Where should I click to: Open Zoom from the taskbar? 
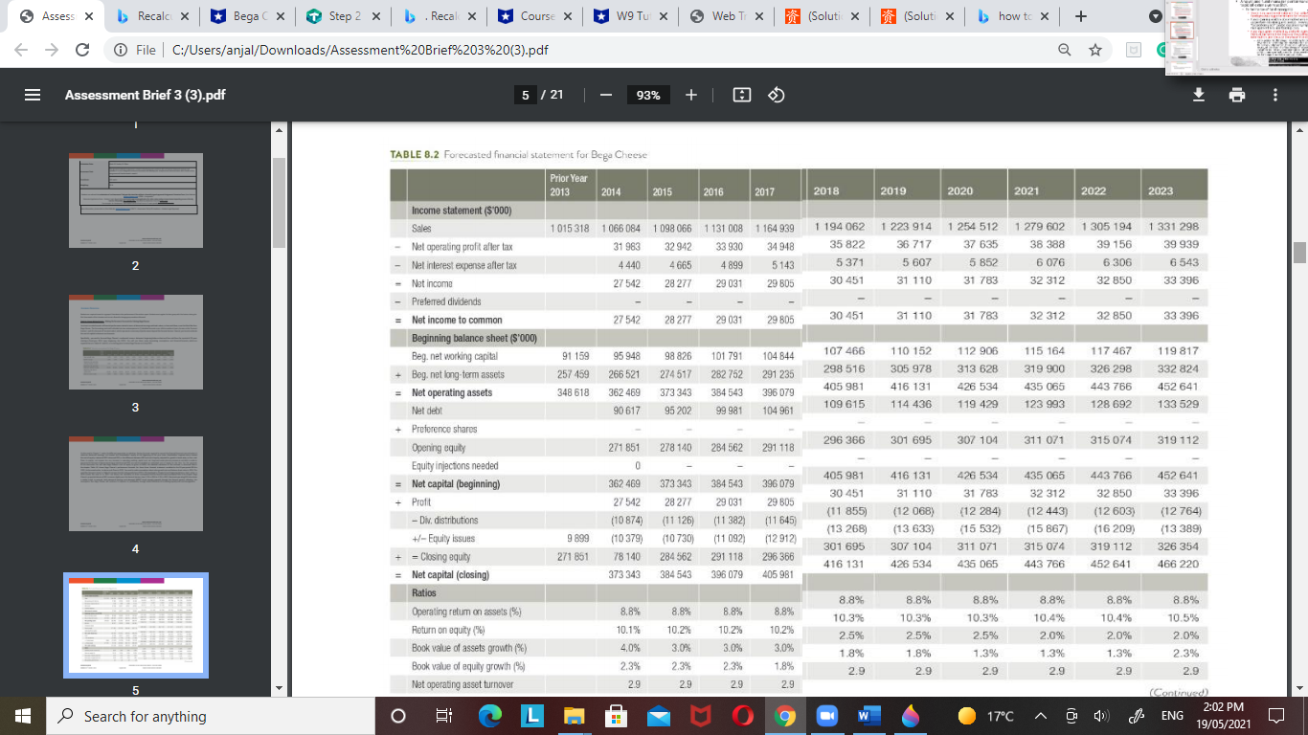pos(829,716)
